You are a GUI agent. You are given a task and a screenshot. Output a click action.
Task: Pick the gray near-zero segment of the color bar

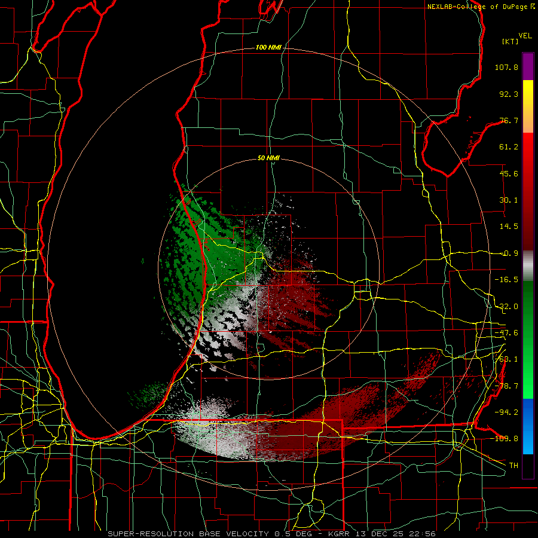pyautogui.click(x=528, y=266)
